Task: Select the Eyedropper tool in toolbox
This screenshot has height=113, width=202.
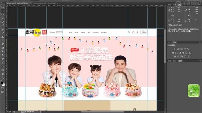Action: pyautogui.click(x=3, y=26)
